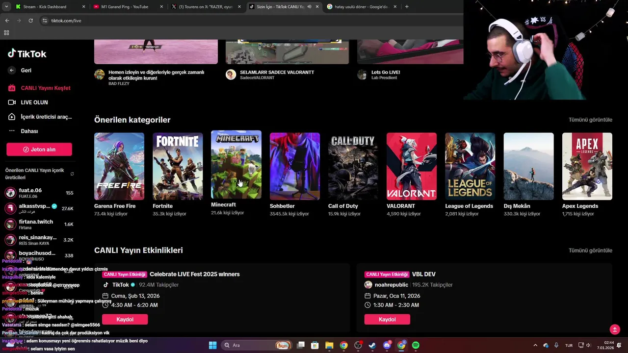Expand hidden system tray icons chevron
Screen dimensions: 628x353
click(x=535, y=345)
